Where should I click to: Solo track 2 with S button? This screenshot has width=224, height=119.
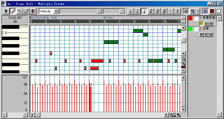tap(206, 35)
